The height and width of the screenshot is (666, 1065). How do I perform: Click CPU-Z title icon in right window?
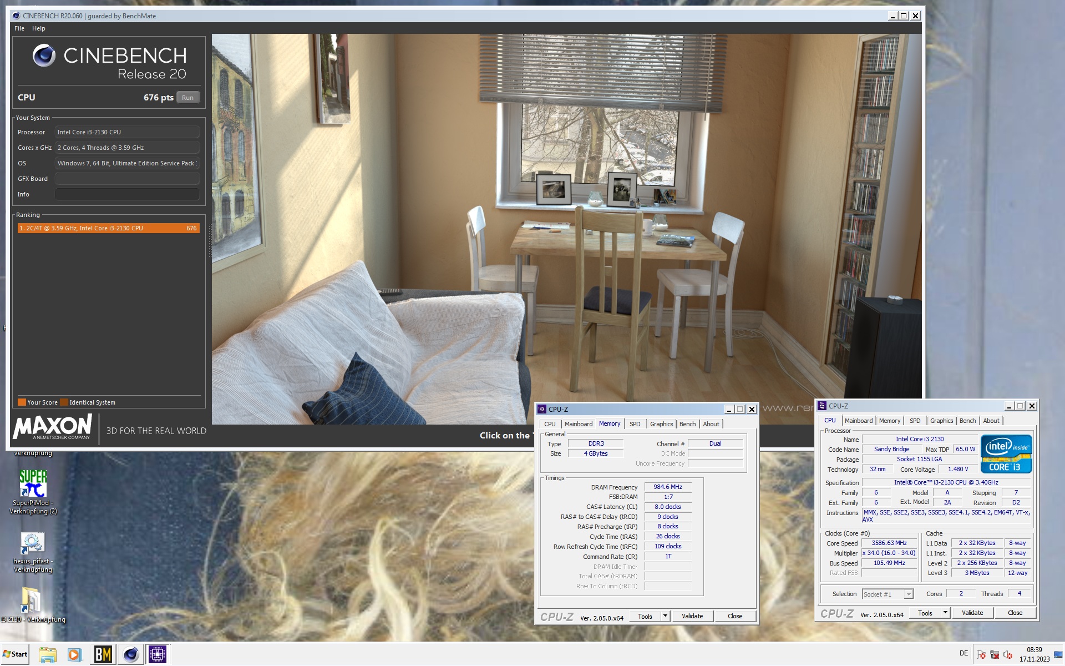point(822,406)
